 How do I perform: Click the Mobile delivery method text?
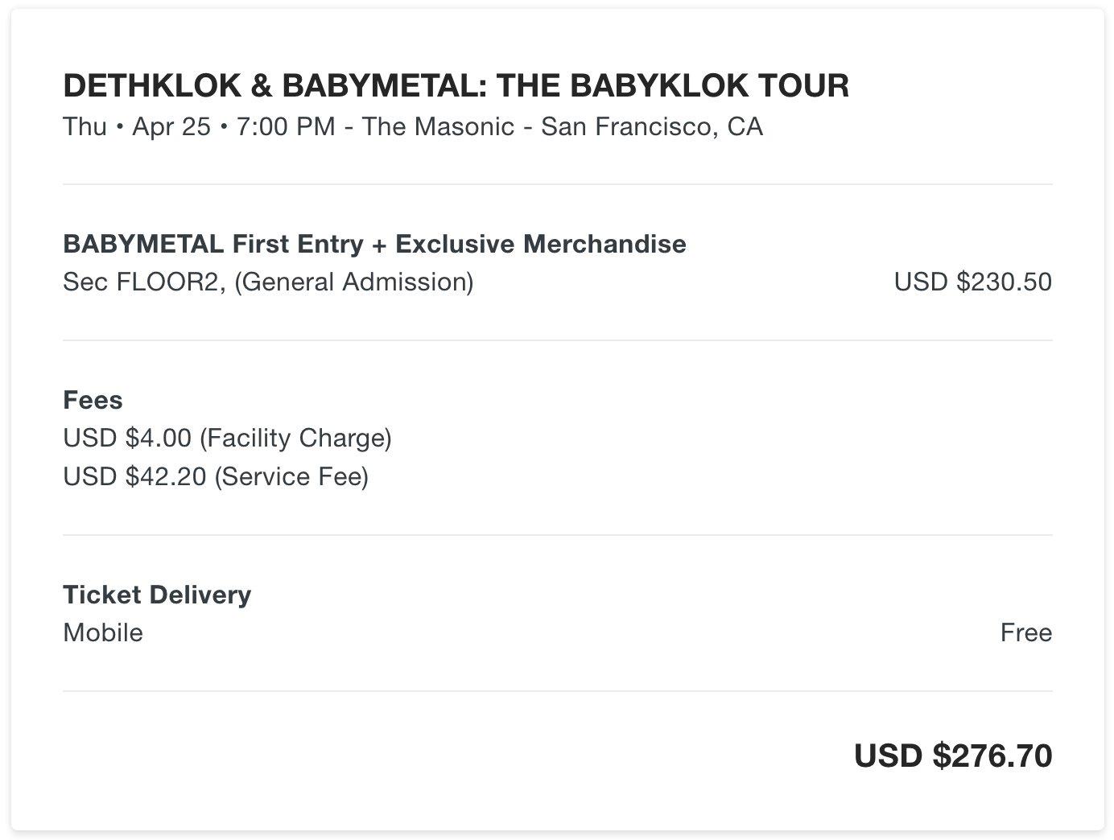pyautogui.click(x=103, y=632)
